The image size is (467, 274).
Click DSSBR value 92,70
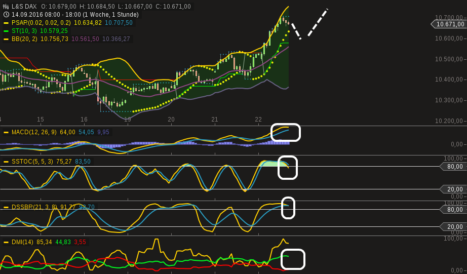tap(87, 207)
